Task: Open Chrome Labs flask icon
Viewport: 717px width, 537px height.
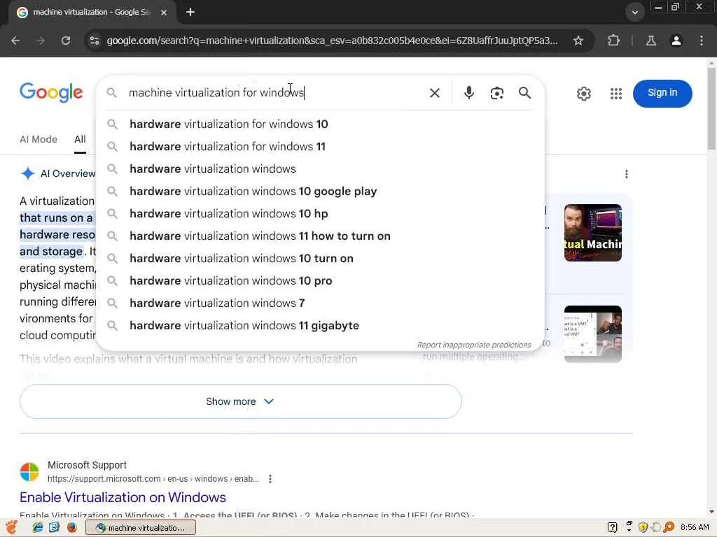Action: click(x=650, y=41)
